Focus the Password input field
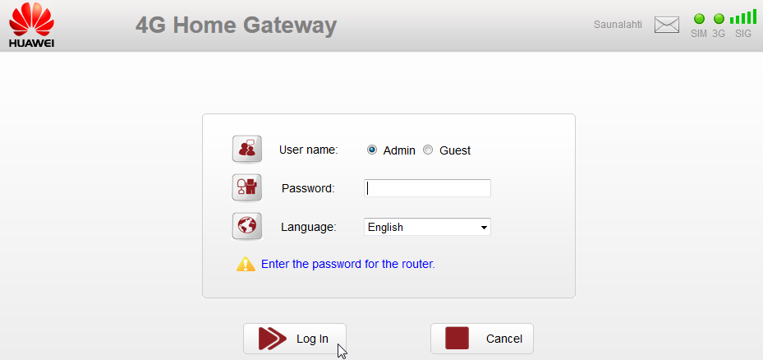This screenshot has width=763, height=360. (x=427, y=188)
